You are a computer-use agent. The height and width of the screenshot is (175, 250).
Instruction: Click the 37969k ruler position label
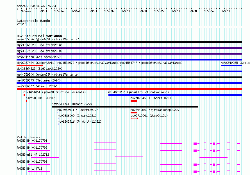(109, 11)
